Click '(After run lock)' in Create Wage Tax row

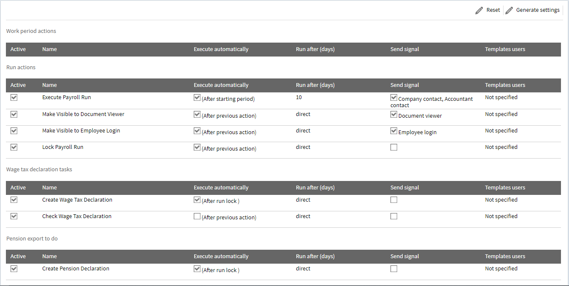(220, 201)
